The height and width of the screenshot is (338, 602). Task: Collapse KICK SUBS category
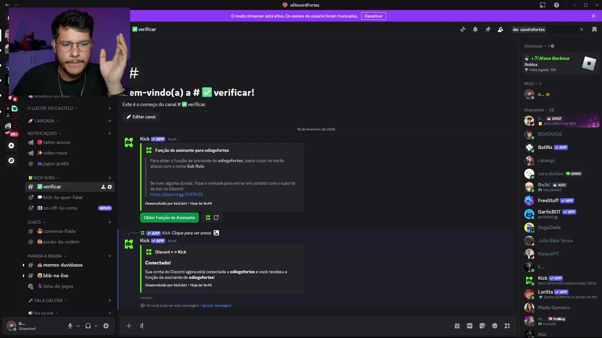[x=43, y=178]
